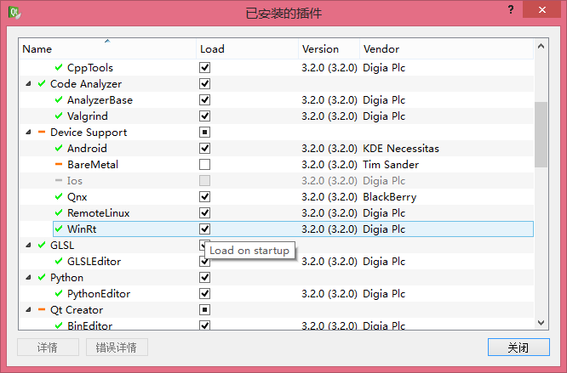Image resolution: width=567 pixels, height=373 pixels.
Task: Collapse the Qt Creator group
Action: pyautogui.click(x=28, y=309)
